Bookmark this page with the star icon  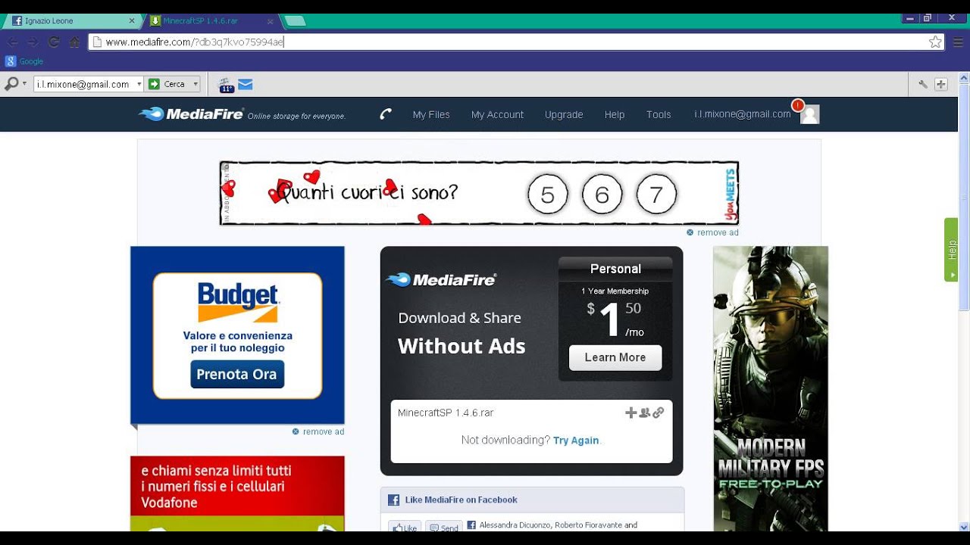coord(935,42)
